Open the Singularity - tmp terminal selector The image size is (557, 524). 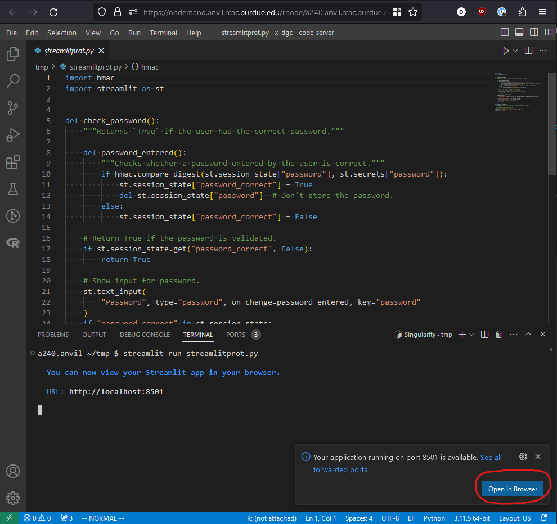(423, 334)
